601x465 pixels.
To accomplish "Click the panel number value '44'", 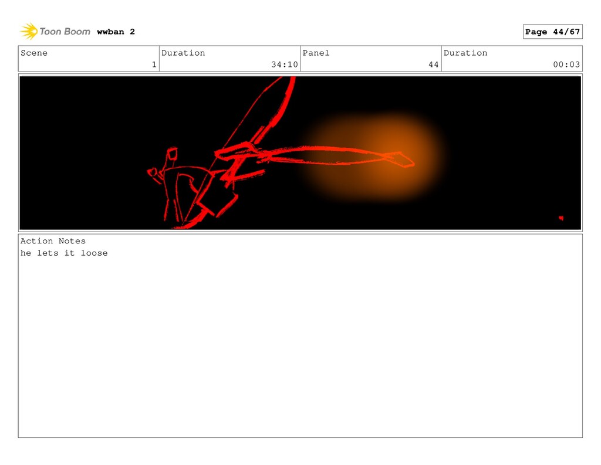I will pyautogui.click(x=434, y=65).
